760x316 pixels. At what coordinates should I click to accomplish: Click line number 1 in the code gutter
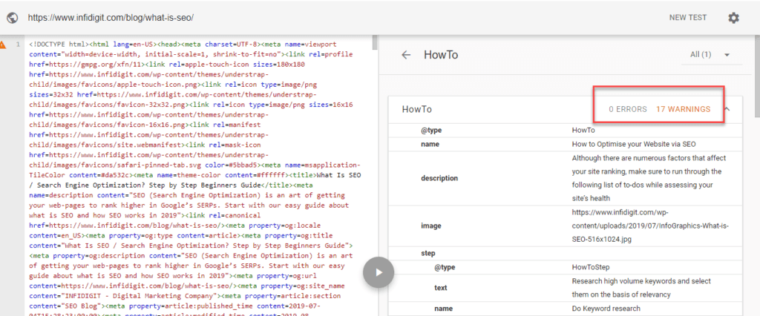click(x=18, y=45)
